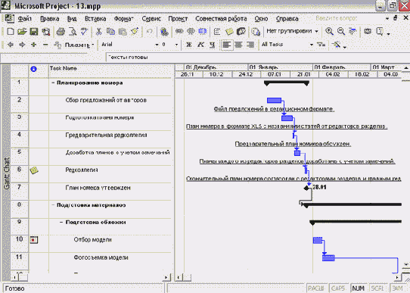Open the Формат menu
This screenshot has width=410, height=293.
123,19
